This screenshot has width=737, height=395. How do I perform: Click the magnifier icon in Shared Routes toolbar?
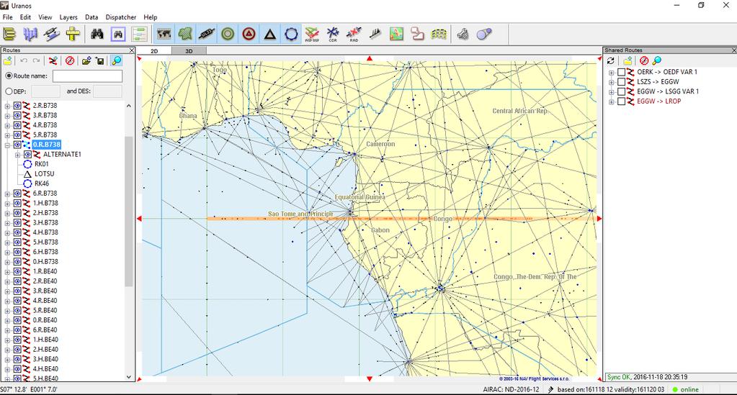[657, 60]
